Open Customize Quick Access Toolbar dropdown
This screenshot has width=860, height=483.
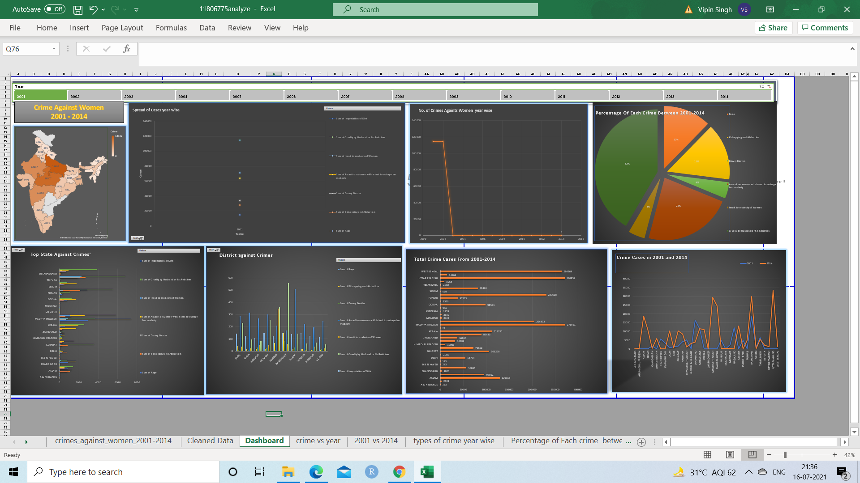pyautogui.click(x=136, y=9)
